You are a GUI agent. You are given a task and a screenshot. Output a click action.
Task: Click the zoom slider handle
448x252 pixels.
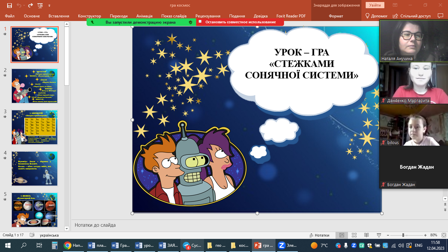pos(403,235)
